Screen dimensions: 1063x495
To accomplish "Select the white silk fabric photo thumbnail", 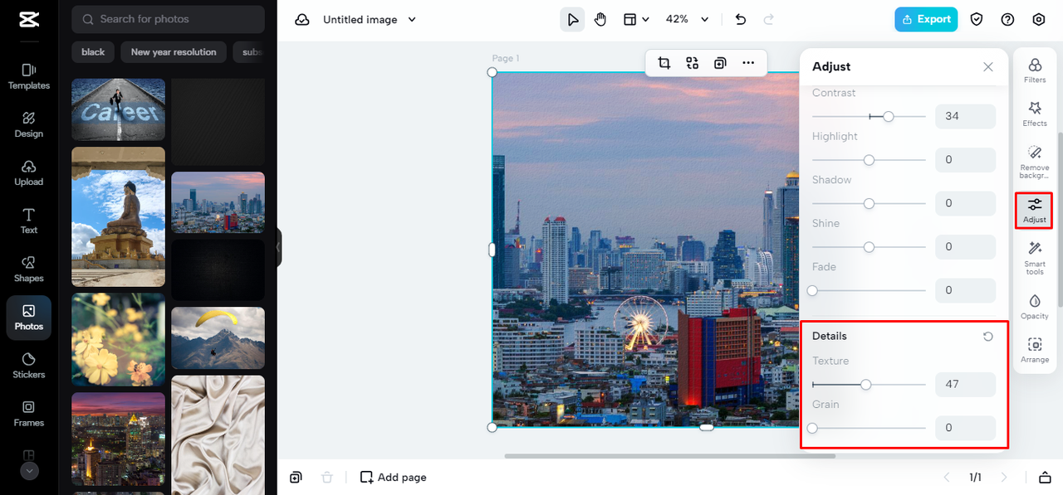I will (218, 434).
